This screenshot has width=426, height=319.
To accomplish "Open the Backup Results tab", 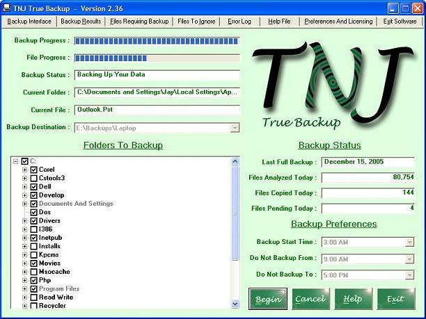I will (x=81, y=22).
